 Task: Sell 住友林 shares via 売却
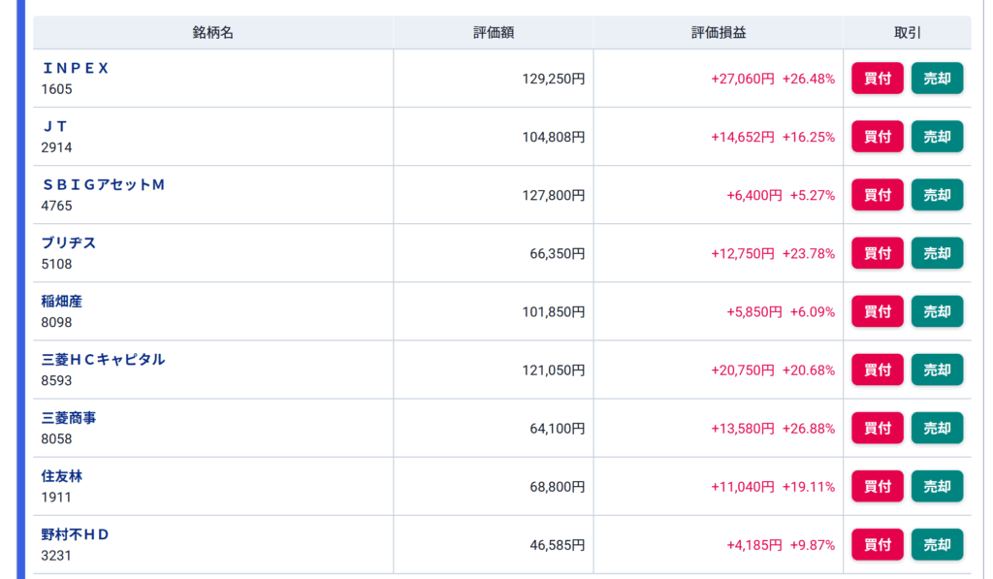point(938,486)
